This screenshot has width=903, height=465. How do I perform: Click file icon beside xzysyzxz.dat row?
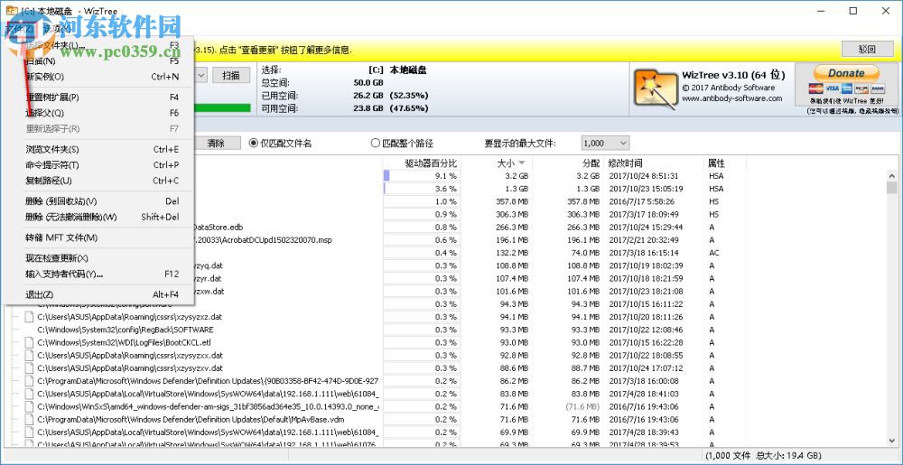coord(29,317)
